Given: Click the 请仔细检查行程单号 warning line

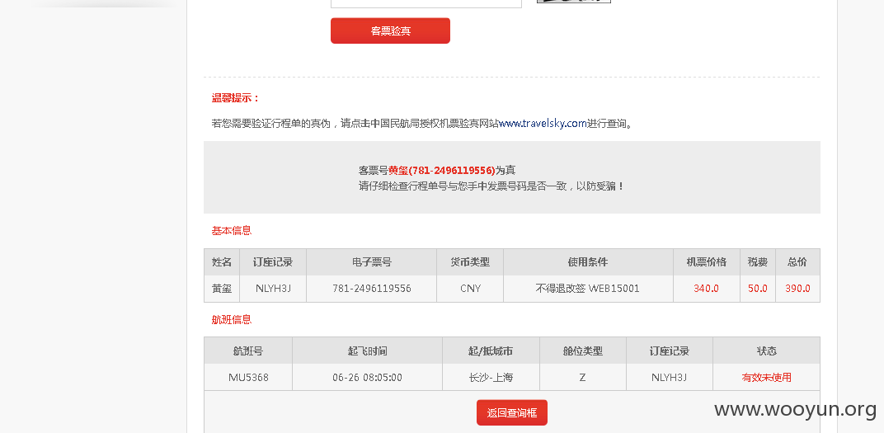Looking at the screenshot, I should pos(491,186).
